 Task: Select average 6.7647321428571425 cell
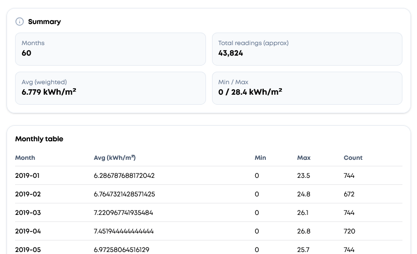(125, 194)
